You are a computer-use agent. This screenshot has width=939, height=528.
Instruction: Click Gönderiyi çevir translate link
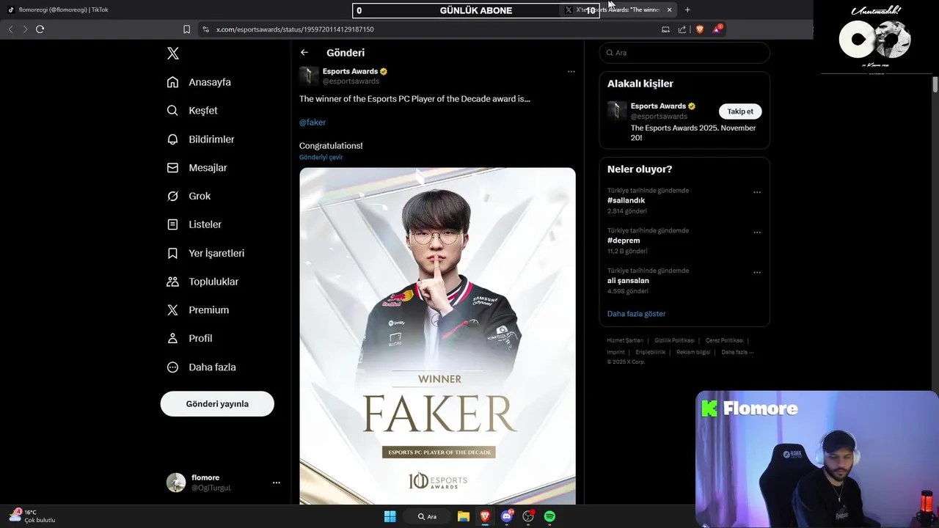[x=321, y=158]
